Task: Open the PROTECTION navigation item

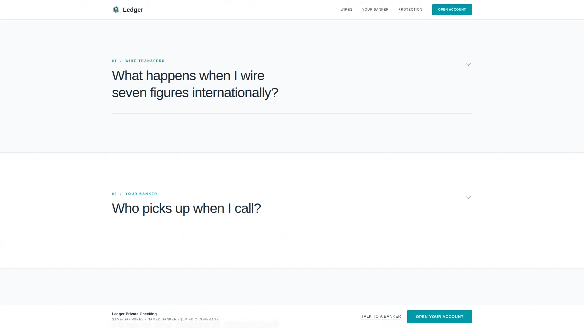Action: pyautogui.click(x=410, y=10)
